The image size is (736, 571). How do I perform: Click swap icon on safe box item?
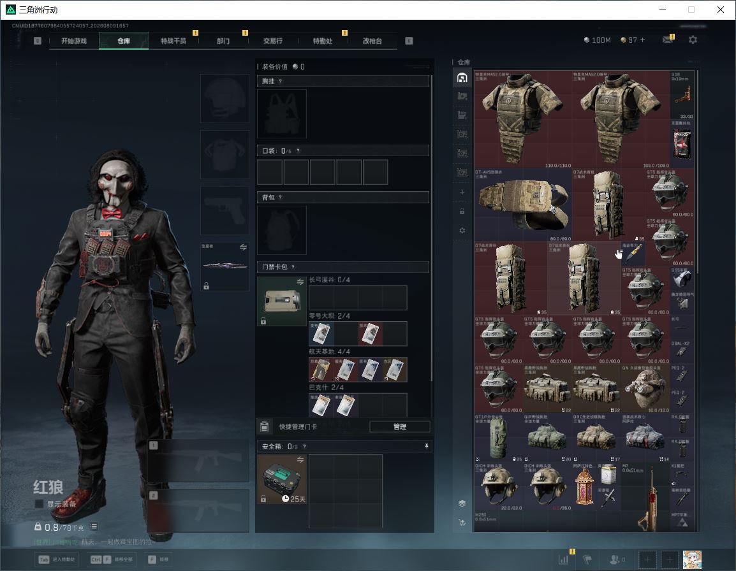tap(300, 460)
